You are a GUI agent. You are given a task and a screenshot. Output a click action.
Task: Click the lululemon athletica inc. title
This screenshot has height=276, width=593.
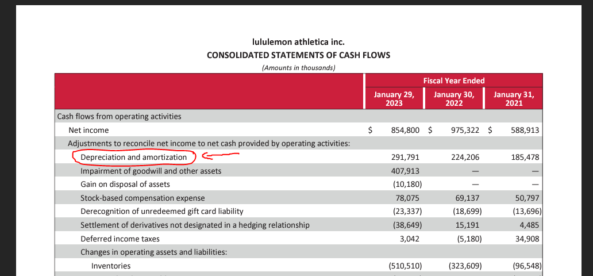(x=298, y=42)
